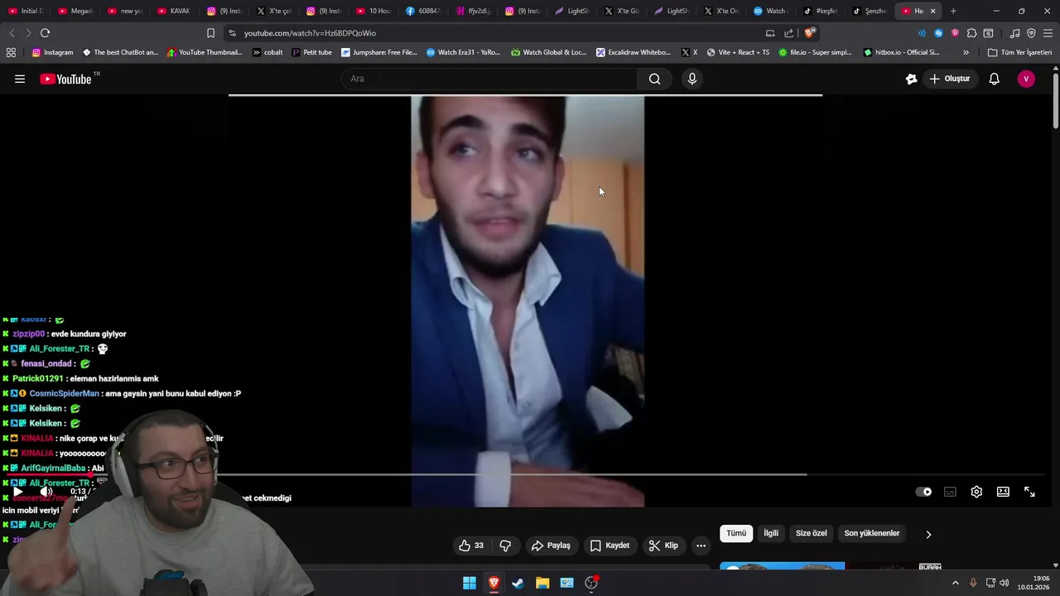The height and width of the screenshot is (596, 1060).
Task: Switch to the #keşfet TikTok tab
Action: (x=821, y=11)
